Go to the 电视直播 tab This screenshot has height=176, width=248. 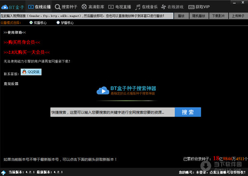click(x=120, y=7)
